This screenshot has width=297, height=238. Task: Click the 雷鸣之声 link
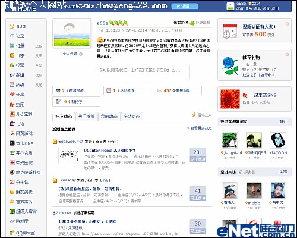(x=204, y=115)
